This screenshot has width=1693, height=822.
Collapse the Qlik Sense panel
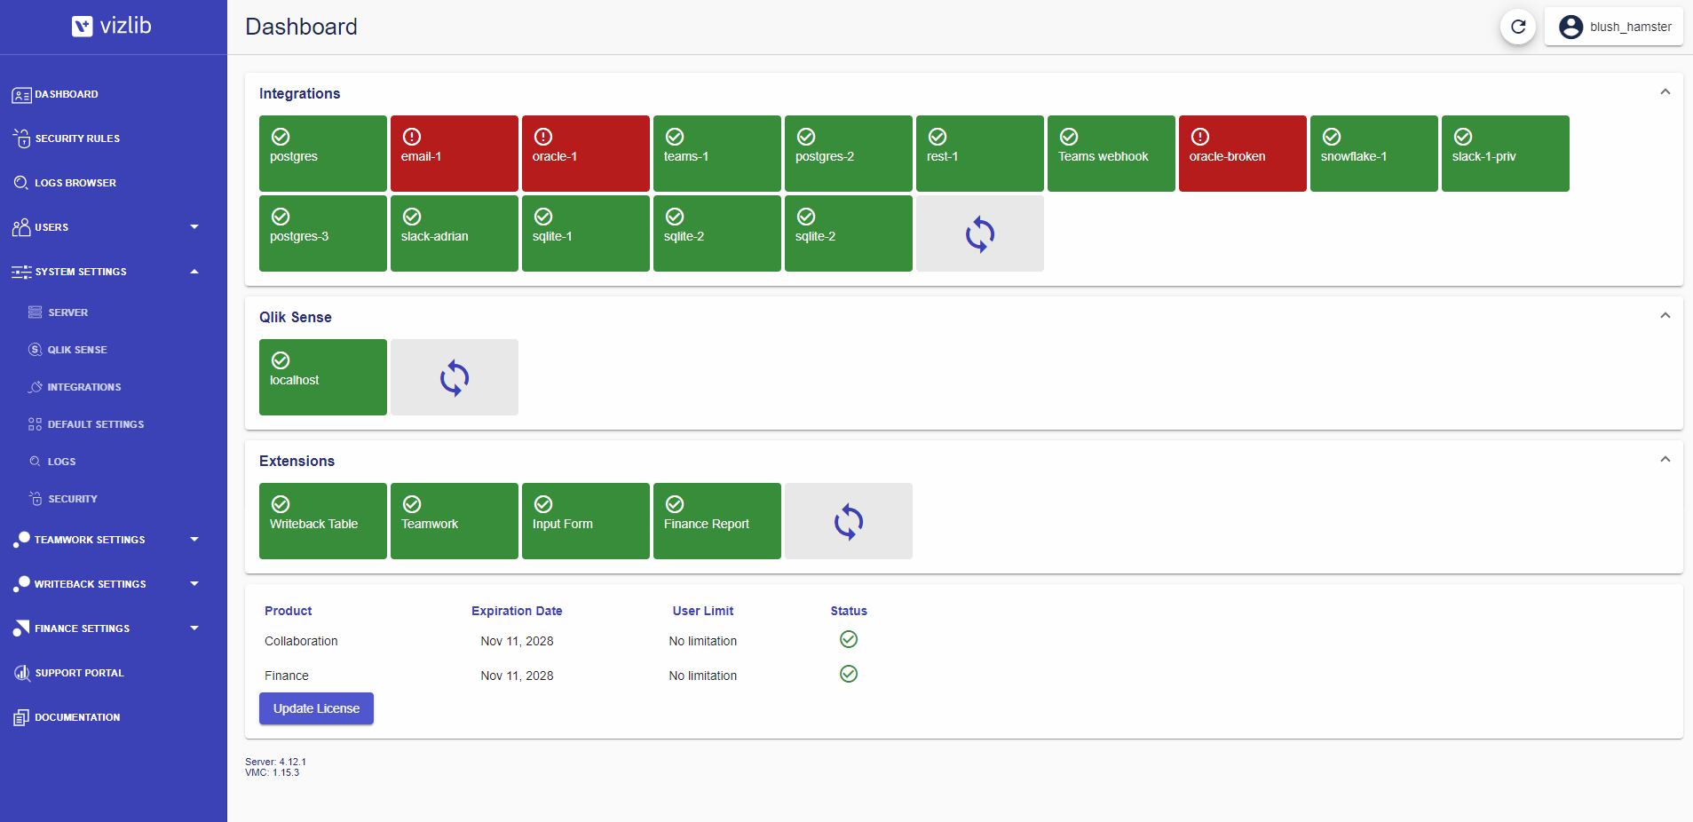pyautogui.click(x=1665, y=316)
